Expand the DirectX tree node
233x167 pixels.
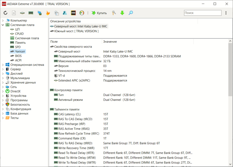pyautogui.click(x=3, y=91)
